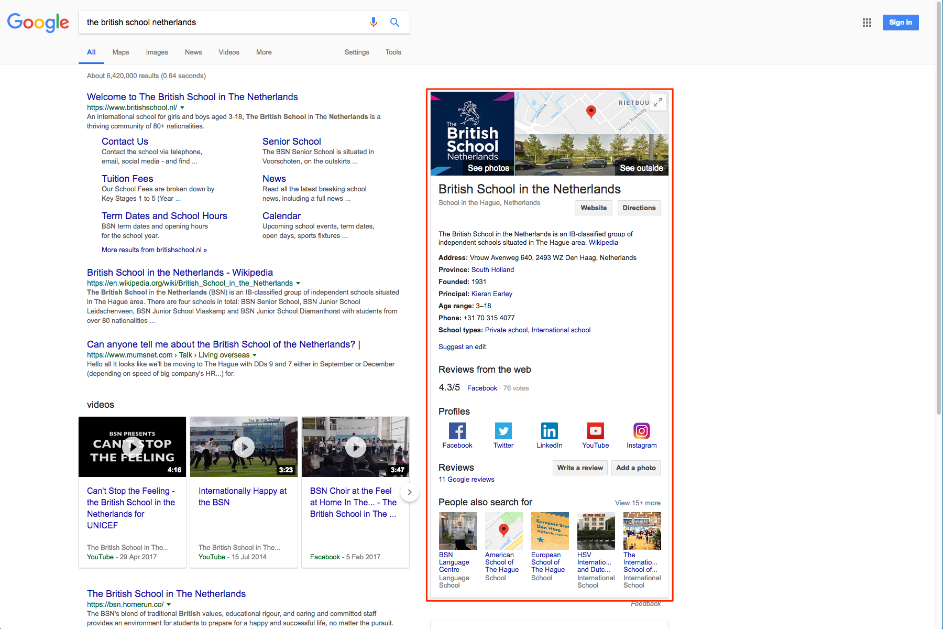Open the mumsnet discussion result

[224, 344]
